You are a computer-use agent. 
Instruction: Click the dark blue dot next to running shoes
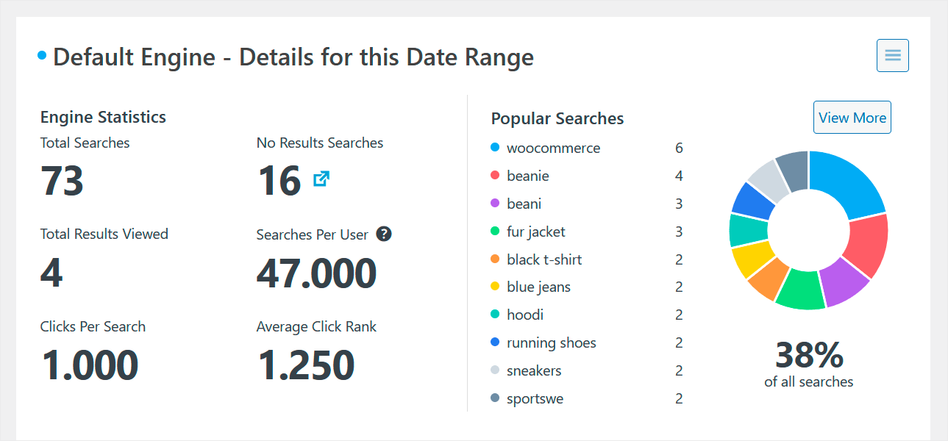tap(495, 342)
